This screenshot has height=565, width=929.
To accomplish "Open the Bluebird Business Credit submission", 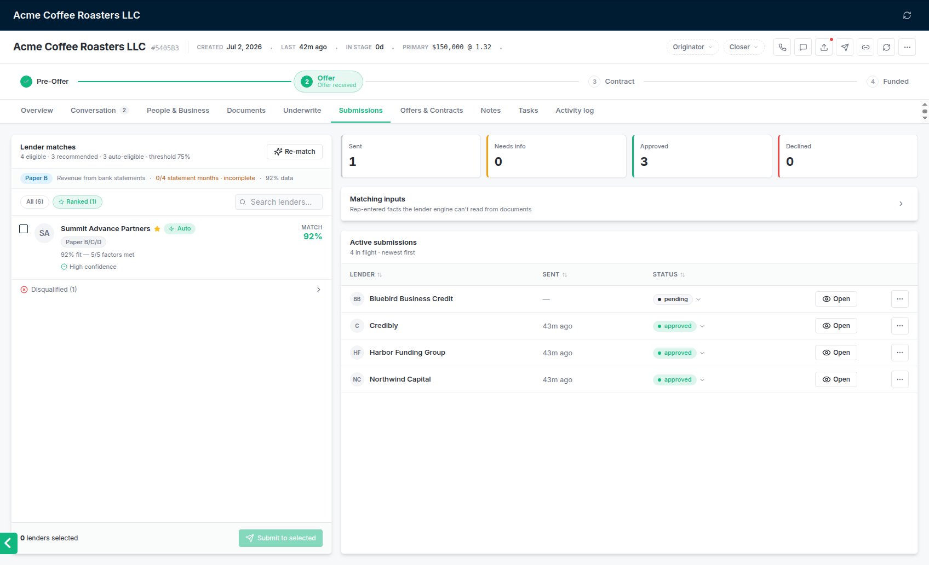I will click(836, 299).
